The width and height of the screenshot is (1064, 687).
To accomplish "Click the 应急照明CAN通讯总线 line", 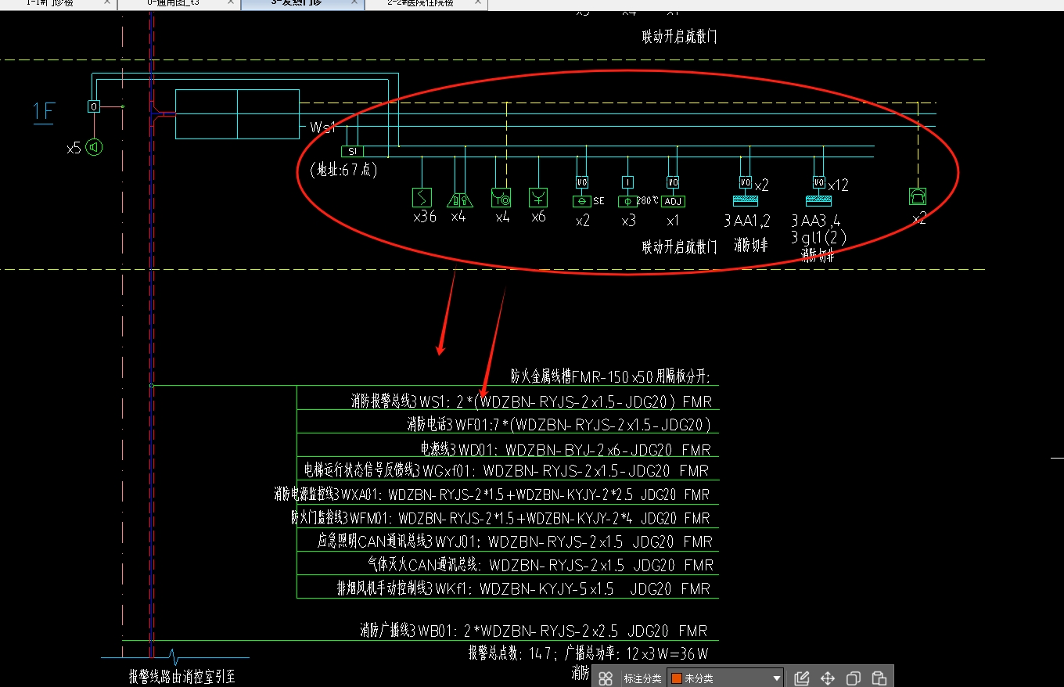I will [x=515, y=541].
